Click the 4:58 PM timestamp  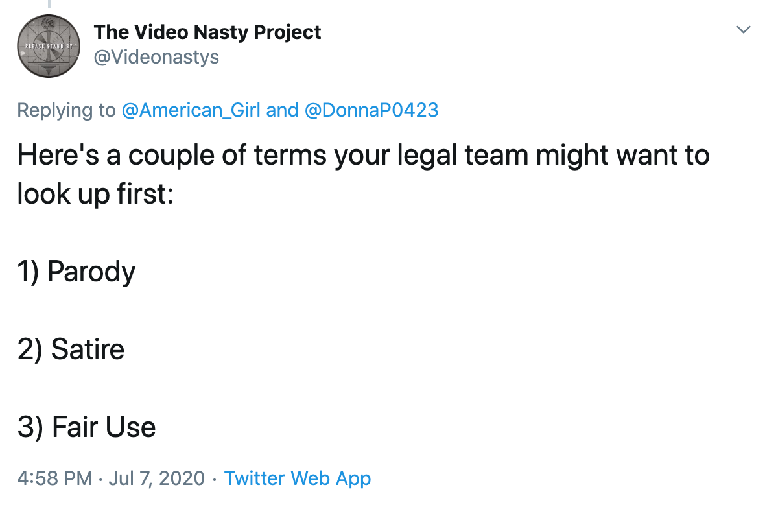54,478
